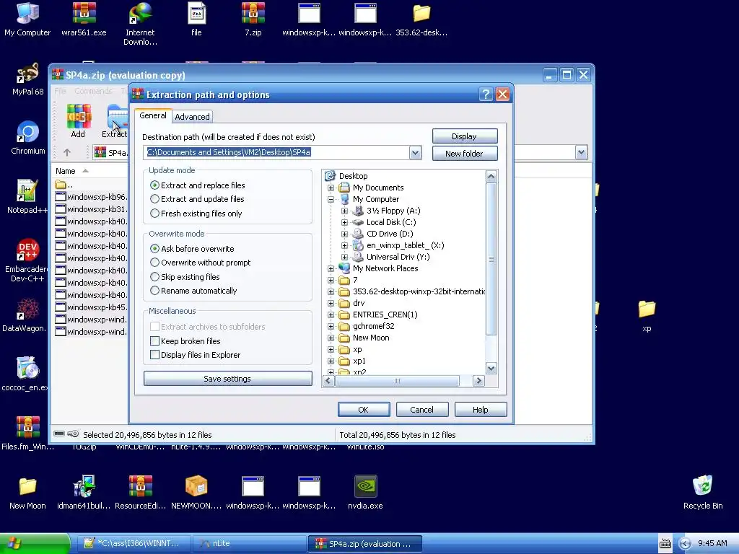Confirm extraction with OK button
Viewport: 739px width, 554px height.
coord(364,410)
